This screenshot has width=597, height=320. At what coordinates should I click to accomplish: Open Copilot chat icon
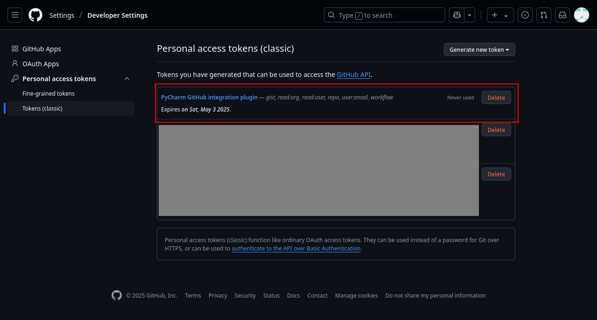pos(456,15)
